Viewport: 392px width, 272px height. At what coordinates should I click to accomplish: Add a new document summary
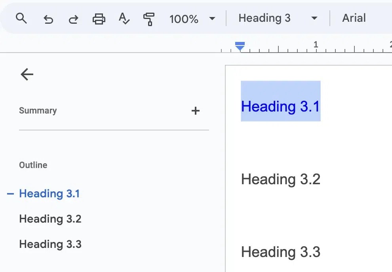tap(196, 111)
